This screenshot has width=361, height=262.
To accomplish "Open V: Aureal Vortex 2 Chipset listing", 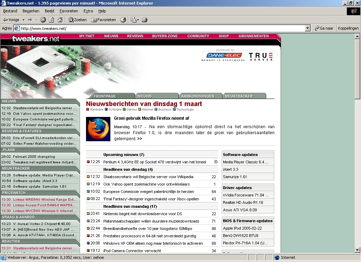I will (x=42, y=224).
